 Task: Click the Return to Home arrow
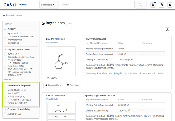[x=4, y=15]
